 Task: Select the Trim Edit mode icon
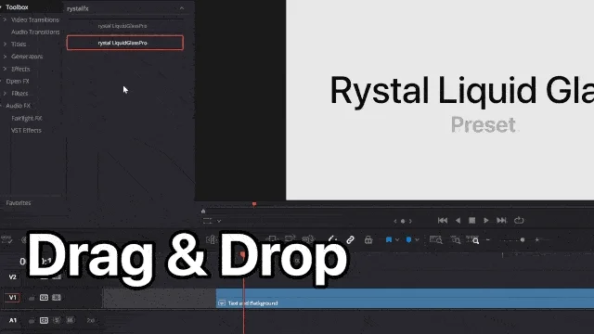pyautogui.click(x=212, y=239)
